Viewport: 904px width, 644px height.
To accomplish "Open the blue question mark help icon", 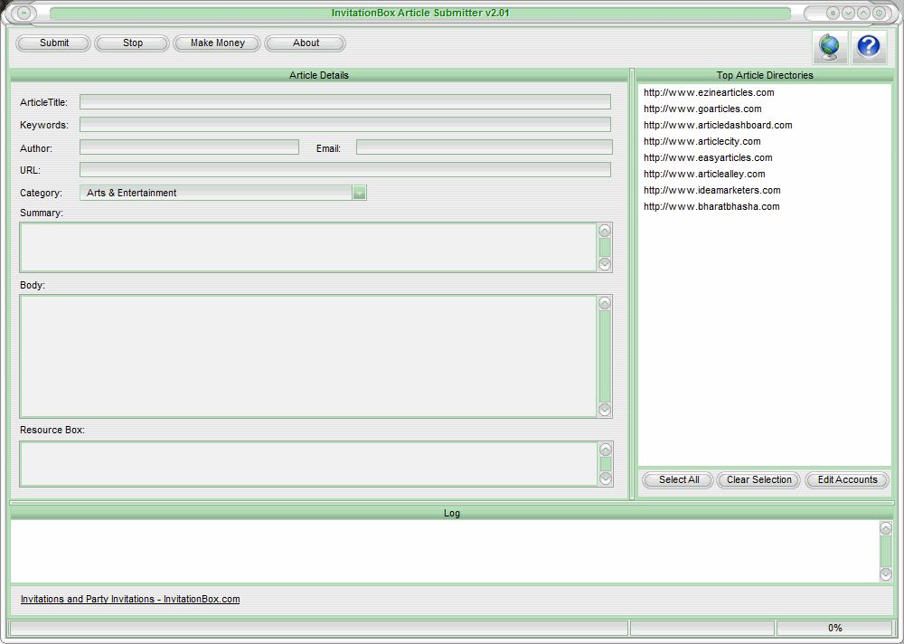I will pos(868,47).
